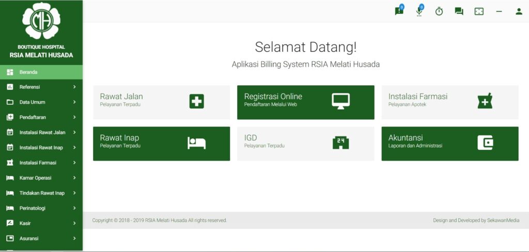Open the Pendaftaran sidebar menu
The width and height of the screenshot is (529, 252).
(x=41, y=117)
